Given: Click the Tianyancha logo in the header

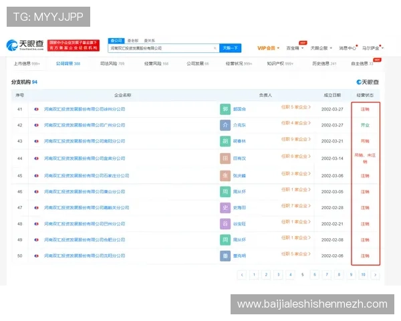Looking at the screenshot, I should 25,45.
